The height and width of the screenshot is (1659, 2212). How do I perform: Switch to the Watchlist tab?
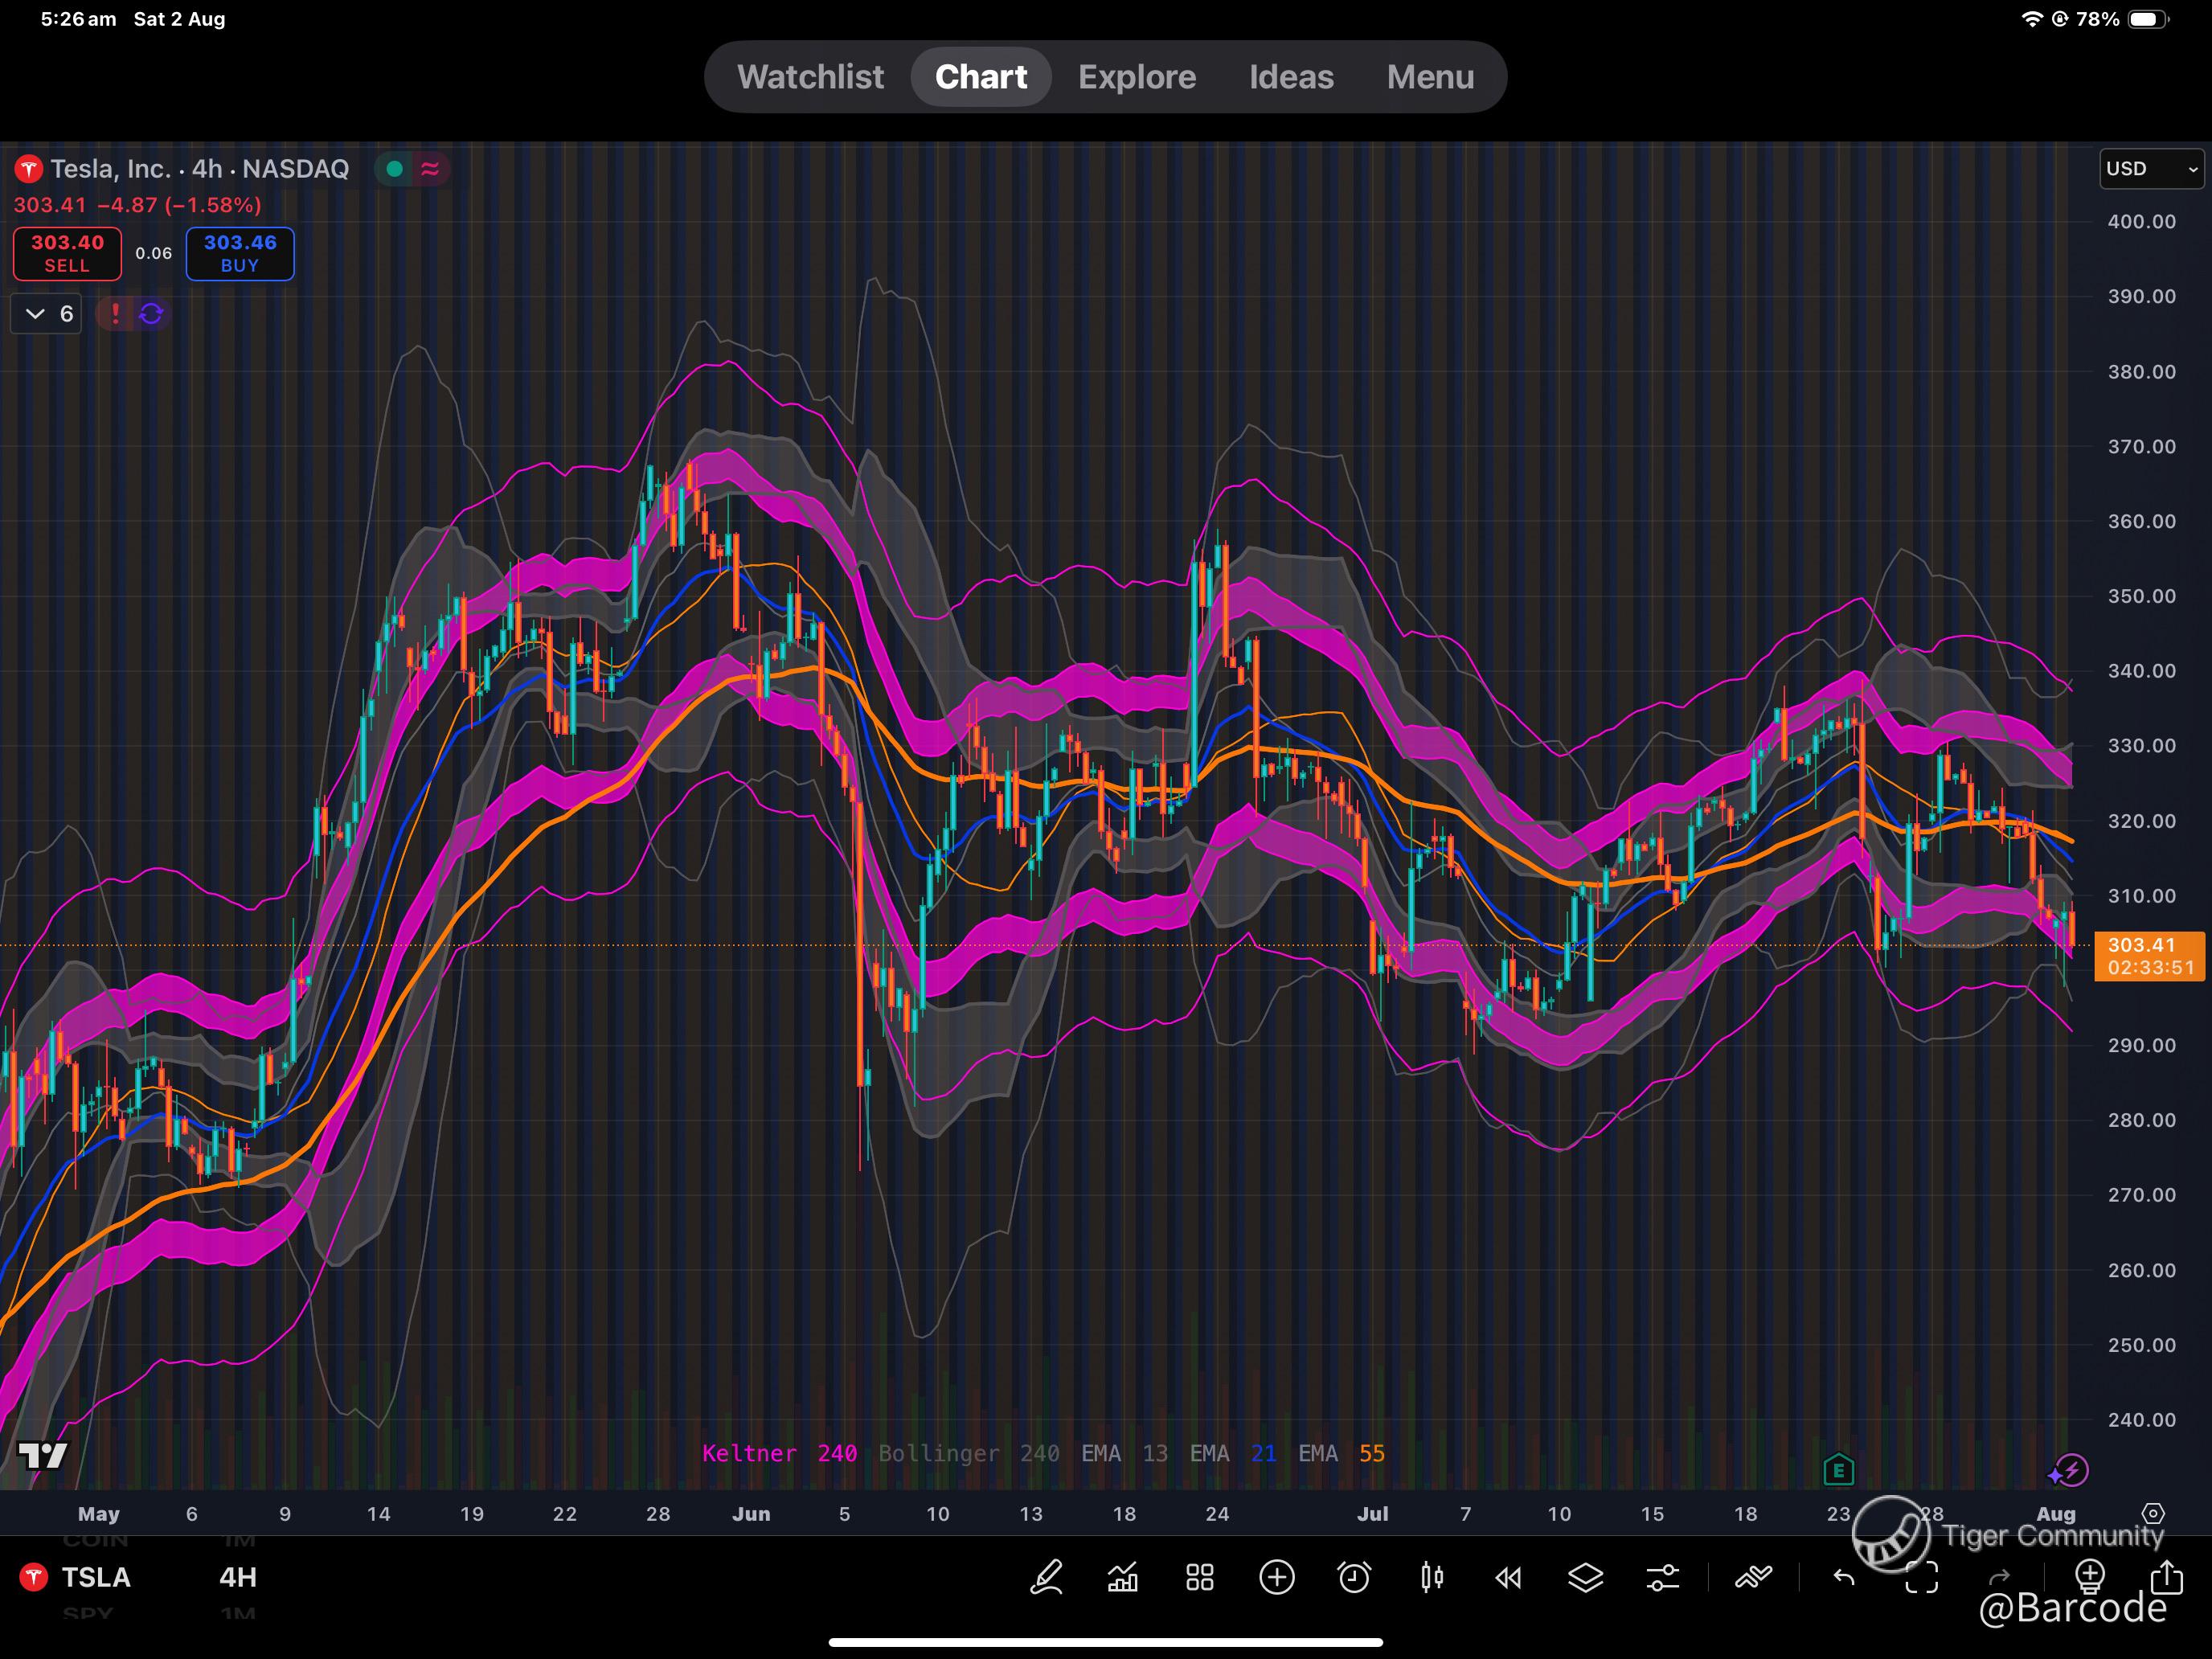[810, 77]
